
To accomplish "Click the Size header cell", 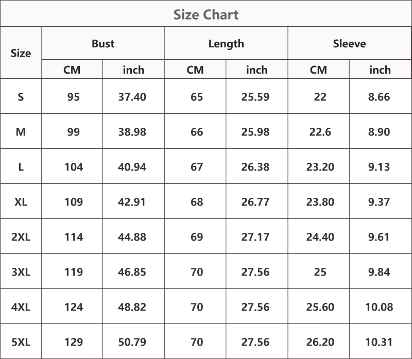I will tap(21, 54).
